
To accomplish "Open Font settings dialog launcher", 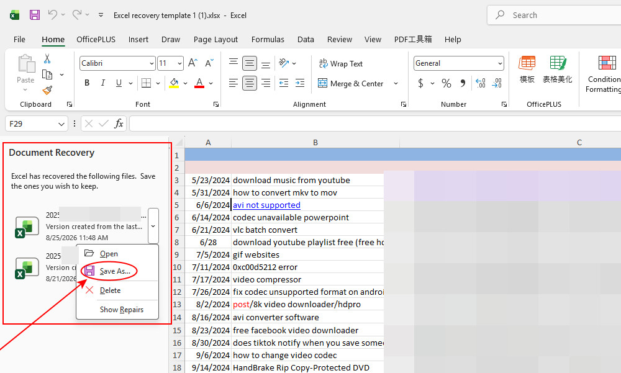I will click(216, 104).
